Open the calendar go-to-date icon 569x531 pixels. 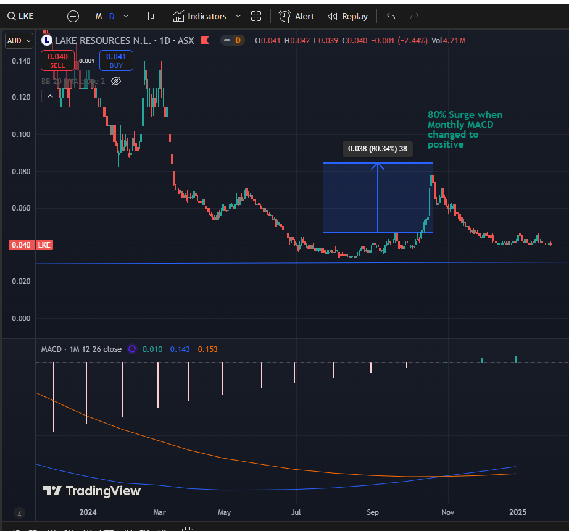tap(188, 529)
